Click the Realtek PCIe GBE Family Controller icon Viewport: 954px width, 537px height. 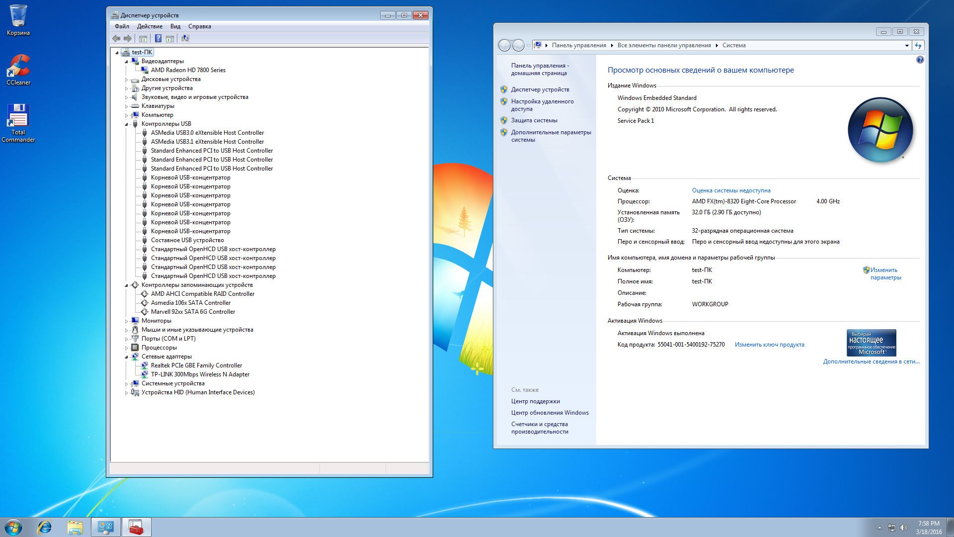145,365
